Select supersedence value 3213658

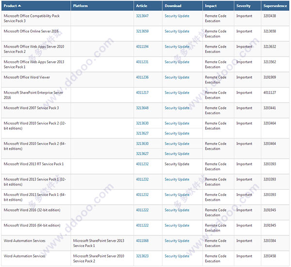click(270, 31)
